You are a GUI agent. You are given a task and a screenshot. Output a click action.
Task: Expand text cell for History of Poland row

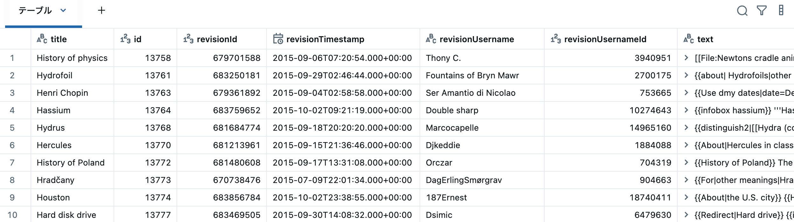(x=686, y=162)
